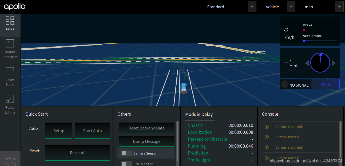This screenshot has height=166, width=345.
Task: Click the Dump Message button
Action: (x=146, y=141)
